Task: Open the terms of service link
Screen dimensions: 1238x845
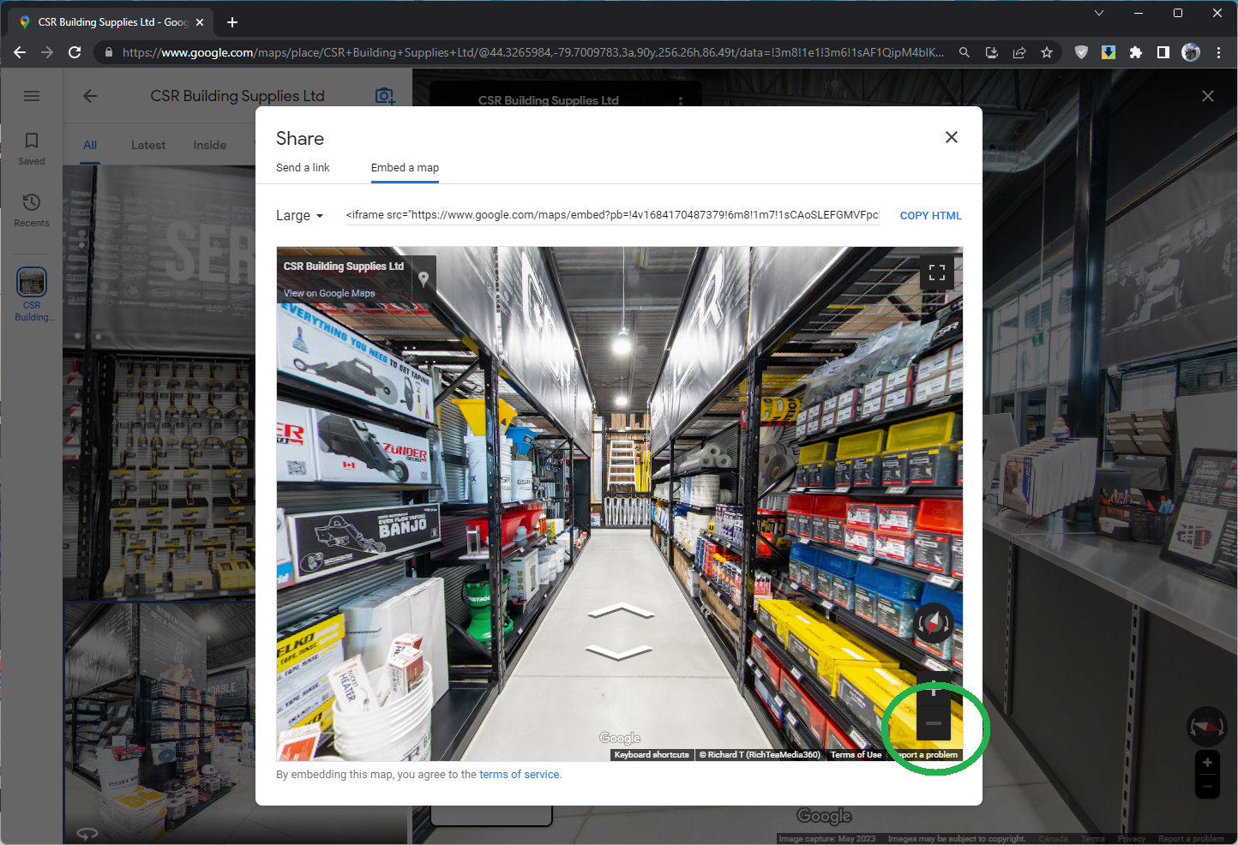Action: [x=520, y=775]
